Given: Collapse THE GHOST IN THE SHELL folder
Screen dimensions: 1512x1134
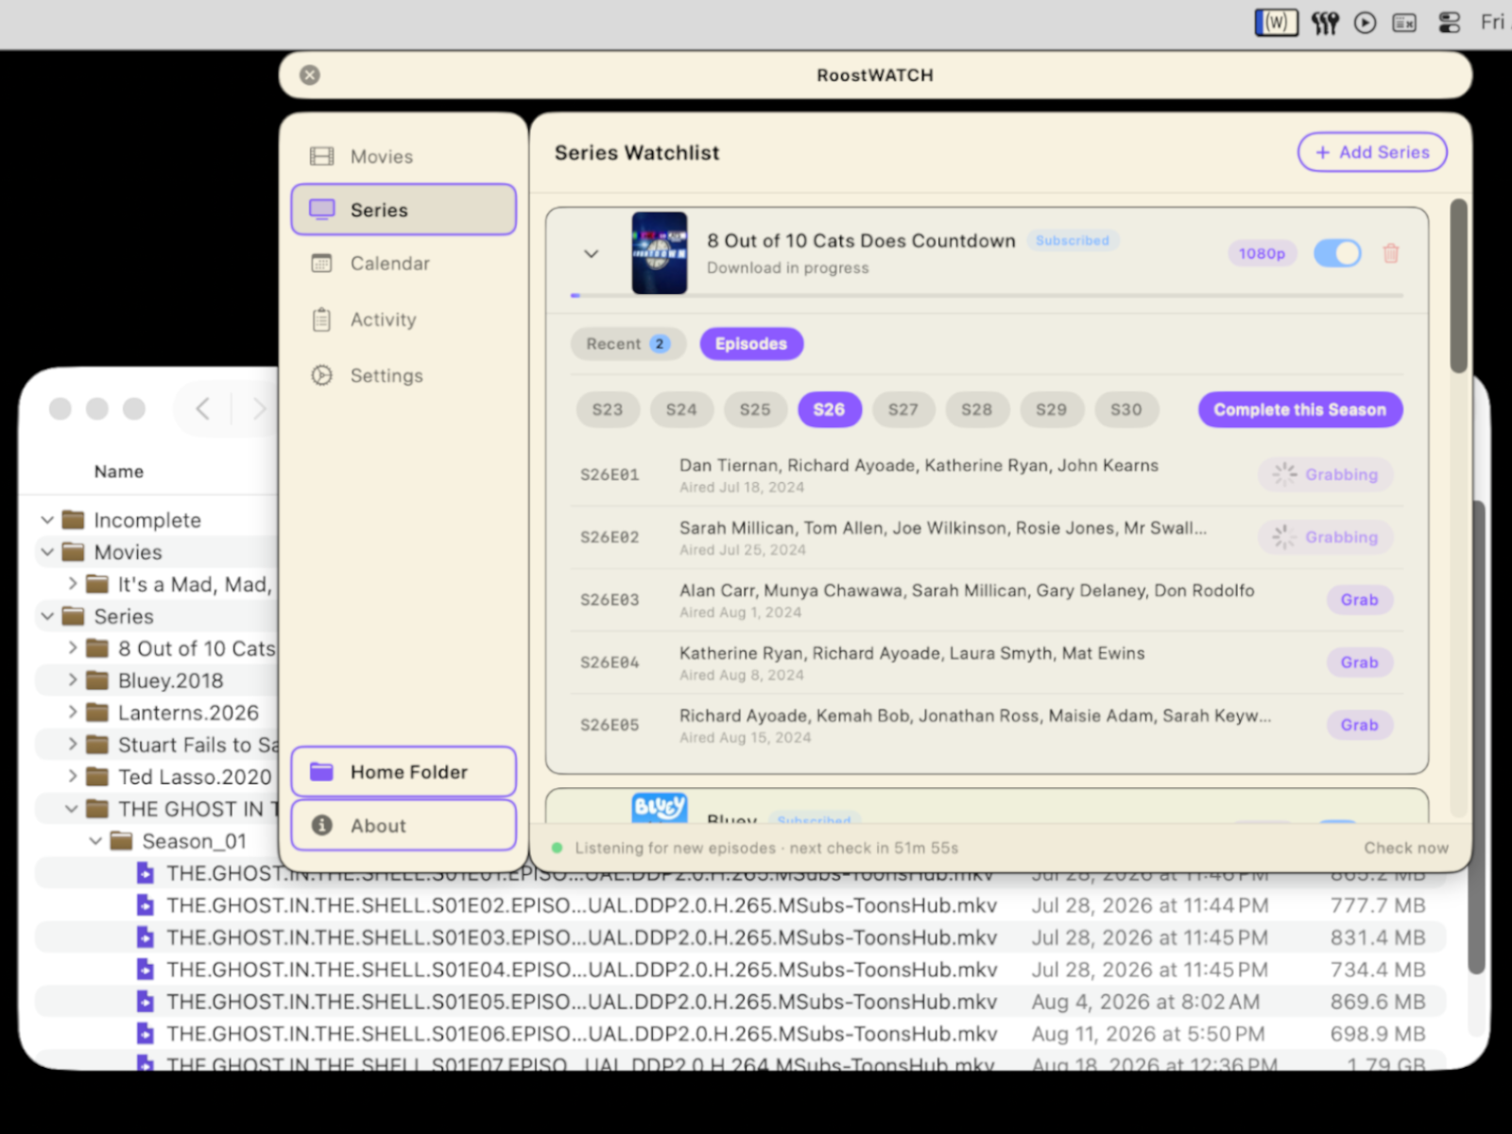Looking at the screenshot, I should [72, 809].
